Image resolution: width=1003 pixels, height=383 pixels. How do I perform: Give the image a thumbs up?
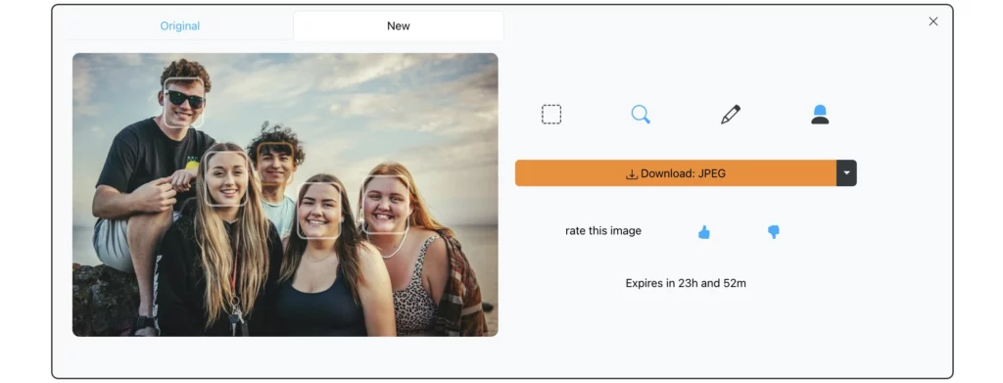(703, 232)
